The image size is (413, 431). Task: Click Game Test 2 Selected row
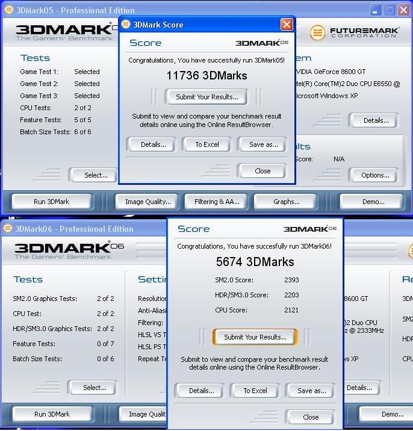coord(60,84)
